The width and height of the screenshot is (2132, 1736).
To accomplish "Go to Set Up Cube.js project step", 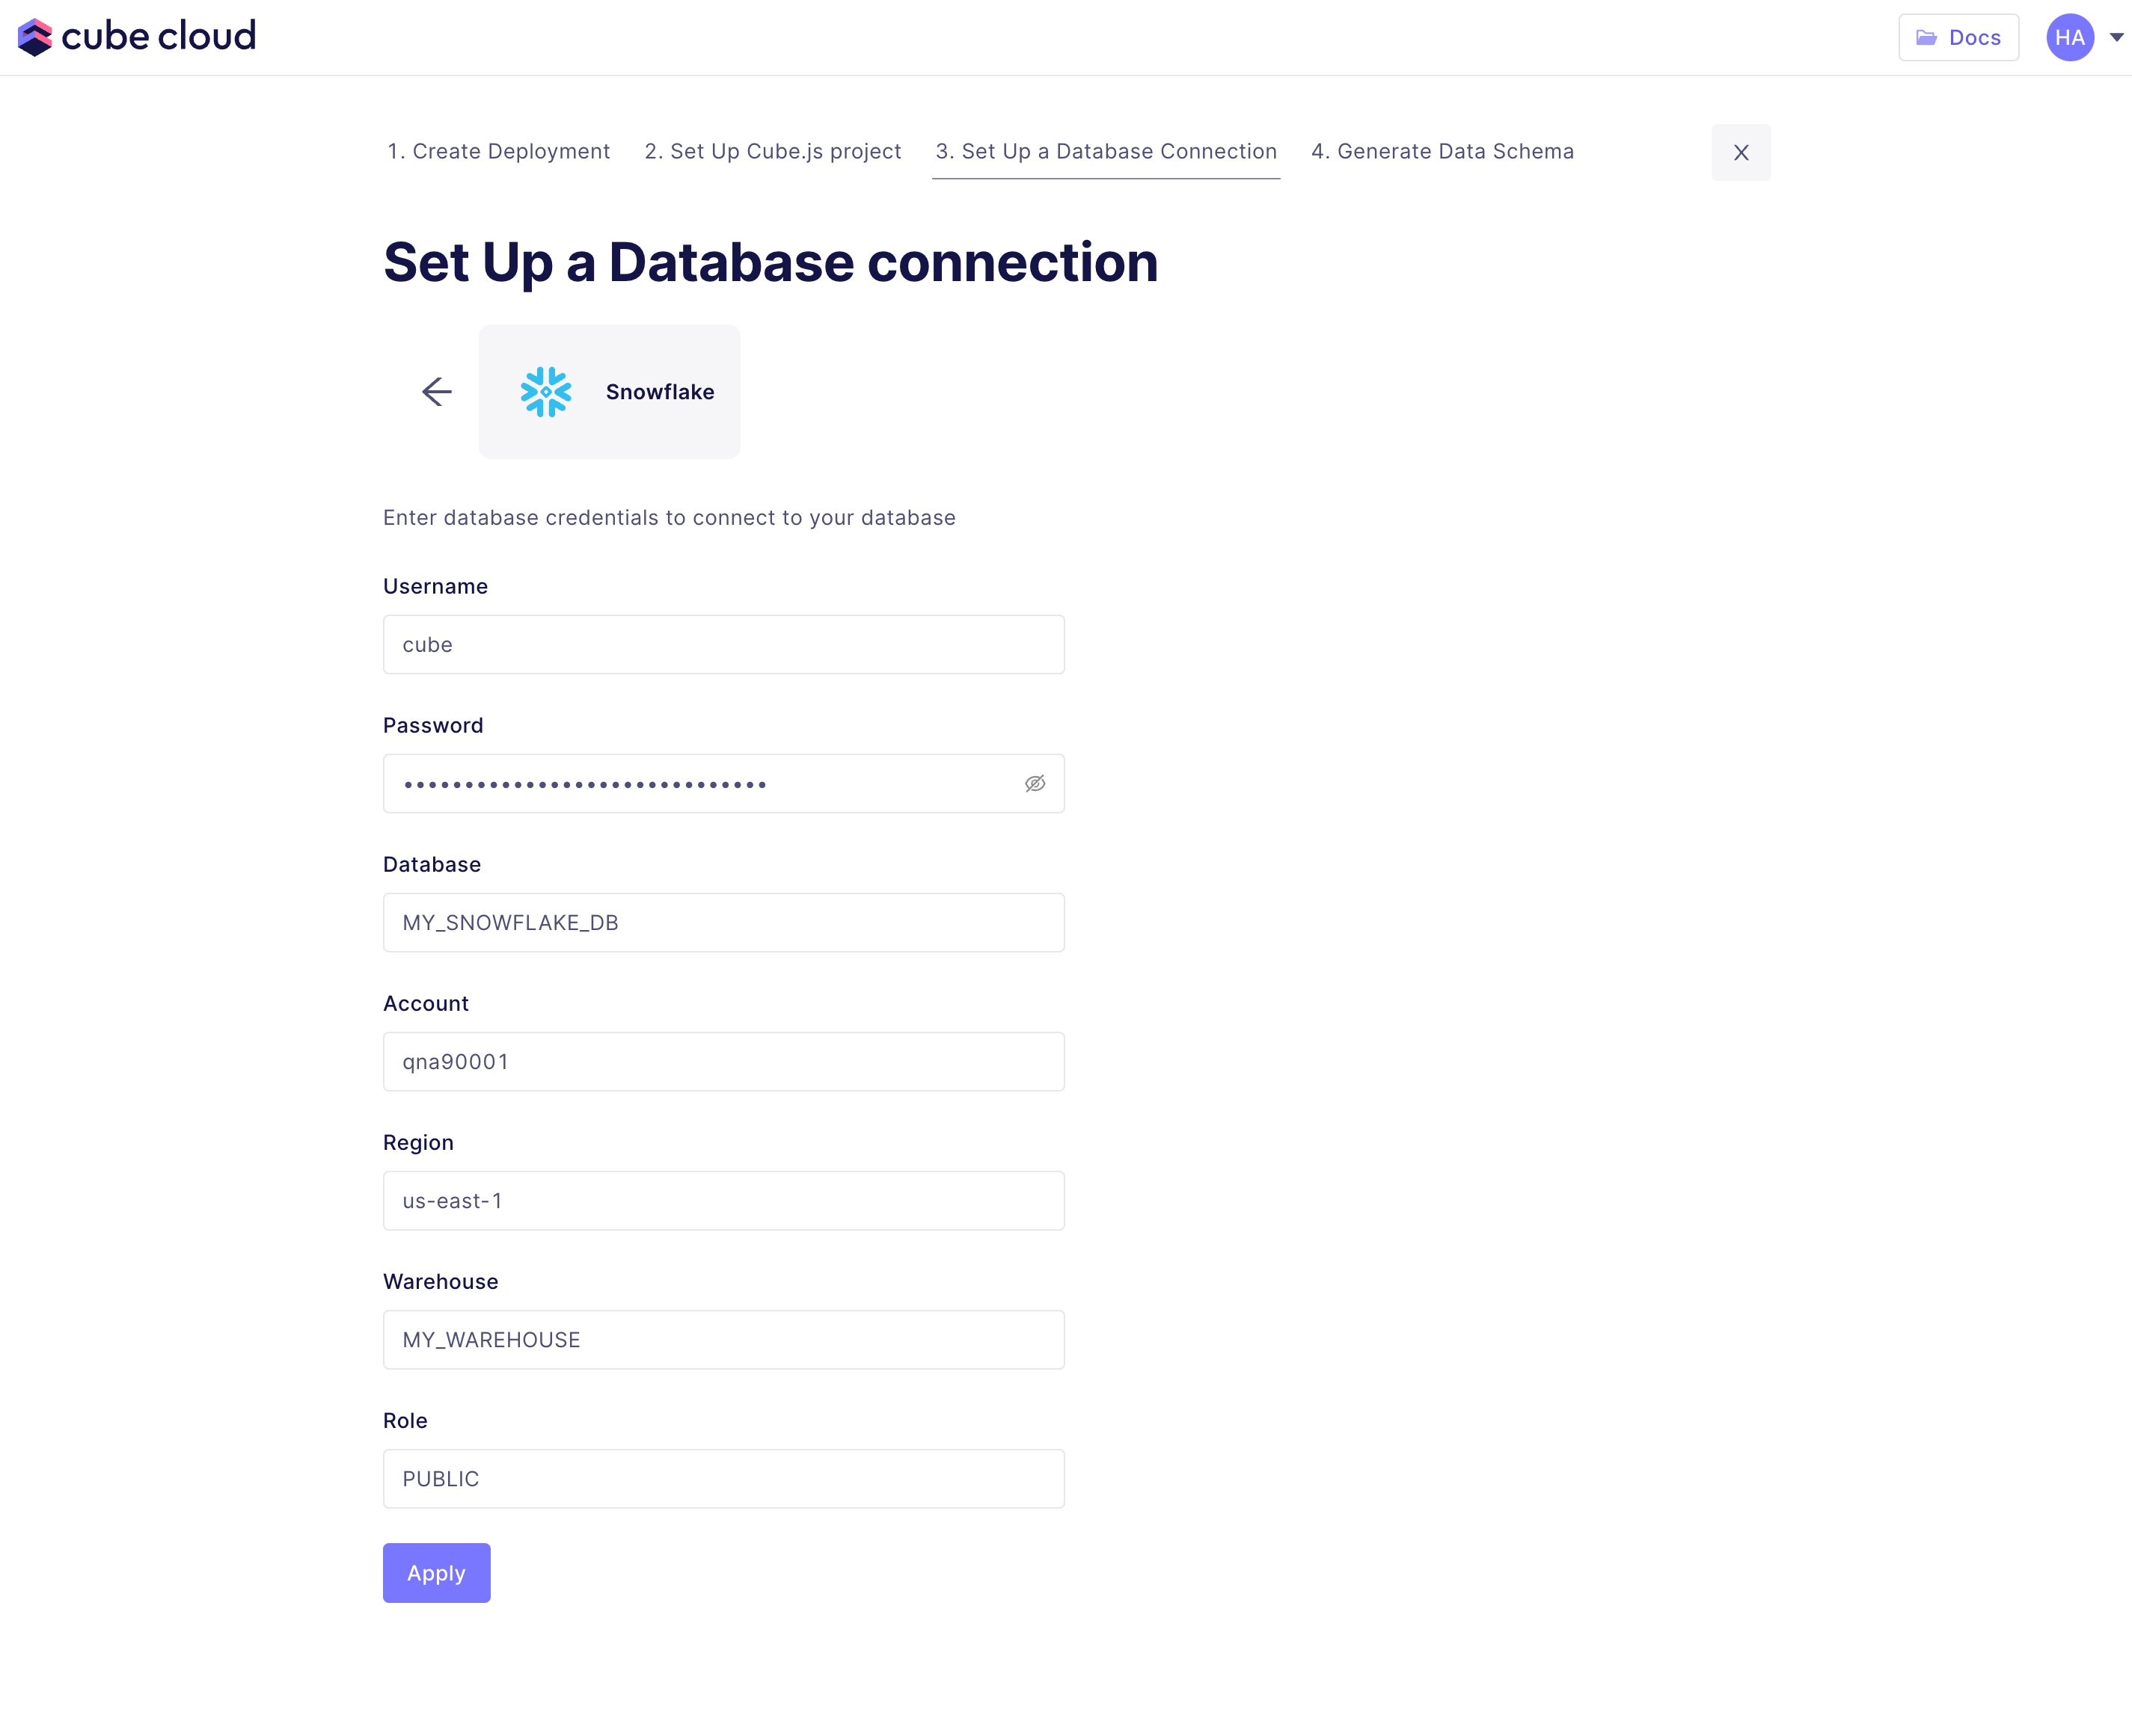I will pyautogui.click(x=772, y=152).
